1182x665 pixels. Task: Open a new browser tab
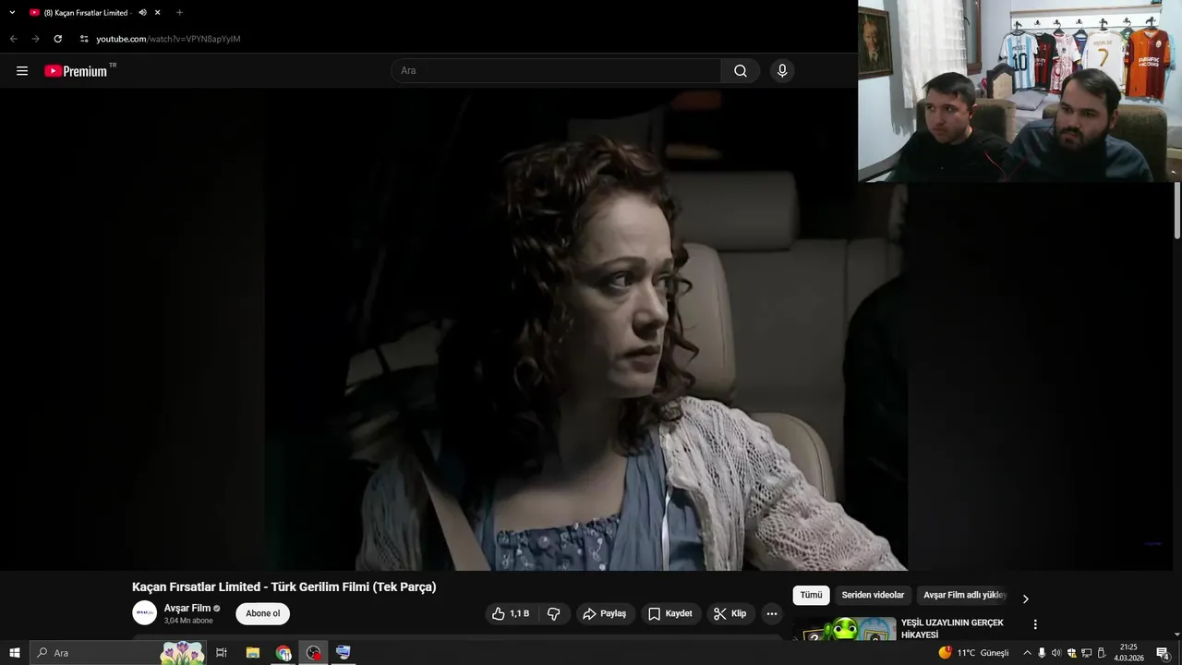coord(179,13)
